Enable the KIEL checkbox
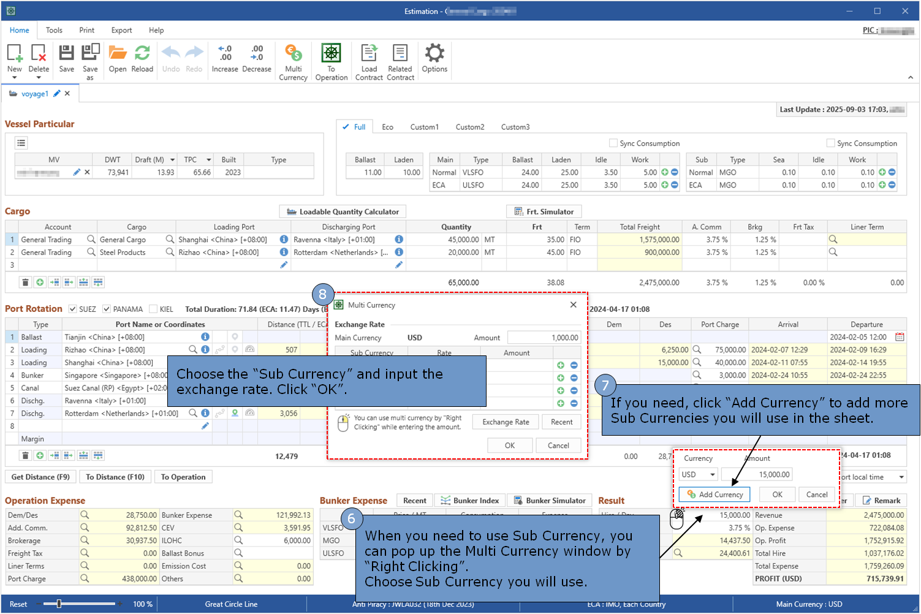Viewport: 921px width, 614px height. (153, 309)
